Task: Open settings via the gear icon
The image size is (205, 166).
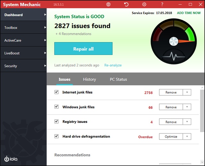Action: pos(144,4)
